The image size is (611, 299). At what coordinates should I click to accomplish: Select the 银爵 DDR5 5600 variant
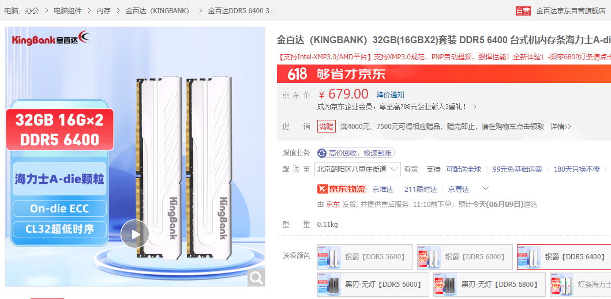(x=365, y=257)
